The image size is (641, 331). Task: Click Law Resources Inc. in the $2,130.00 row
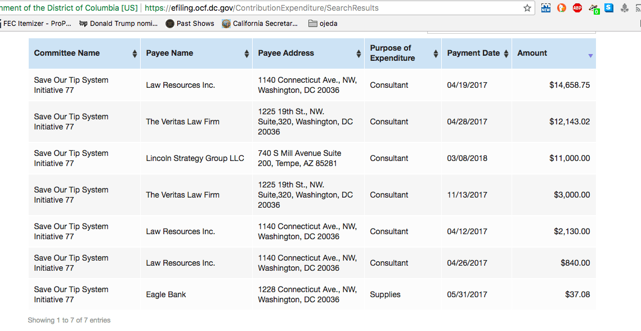click(x=180, y=231)
